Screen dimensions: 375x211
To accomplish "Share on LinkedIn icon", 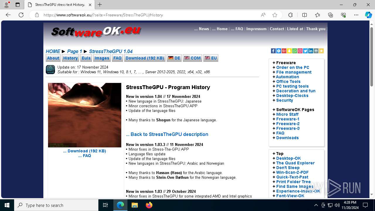I will tap(311, 51).
